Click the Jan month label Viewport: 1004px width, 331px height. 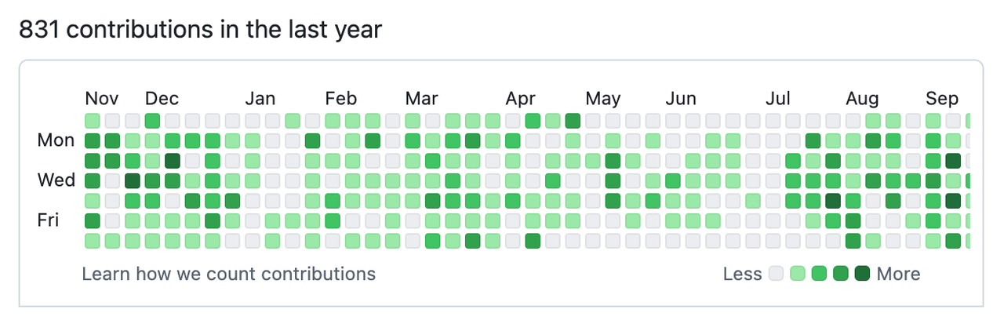[260, 99]
